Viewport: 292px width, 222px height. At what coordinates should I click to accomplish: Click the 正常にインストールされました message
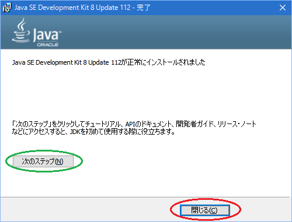pos(109,62)
